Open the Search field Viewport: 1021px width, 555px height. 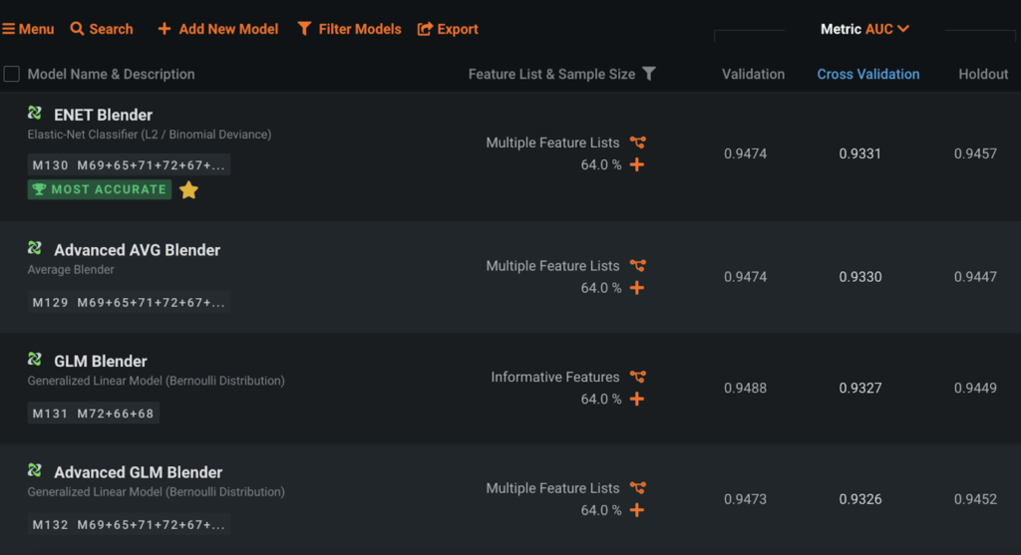[x=102, y=29]
